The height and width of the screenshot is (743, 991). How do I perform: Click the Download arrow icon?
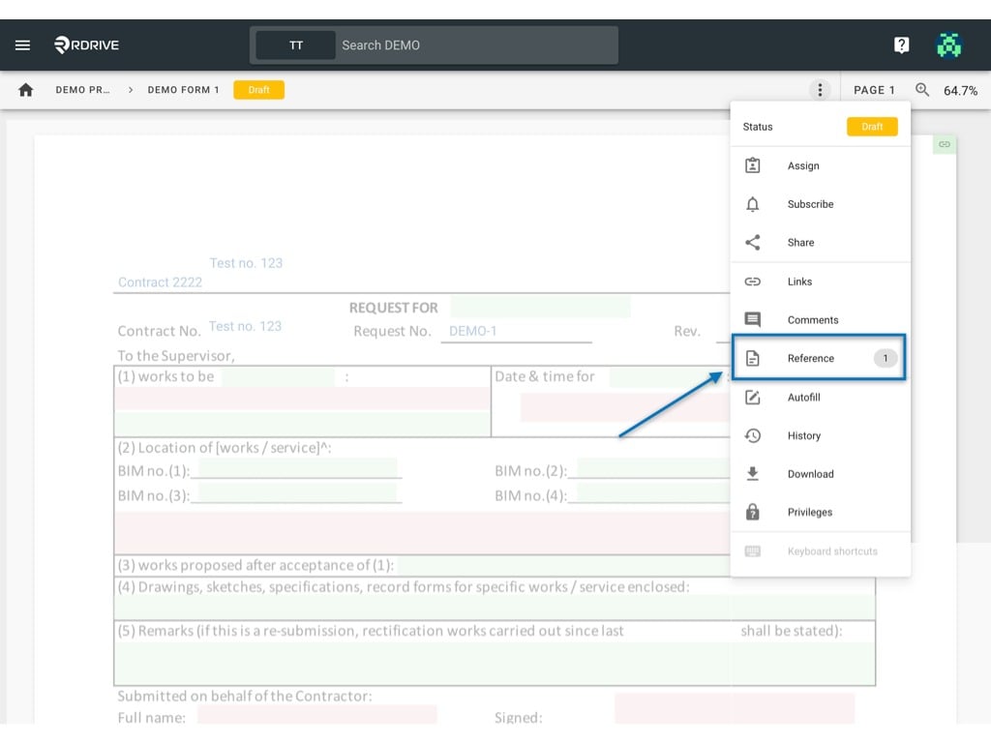(x=752, y=473)
